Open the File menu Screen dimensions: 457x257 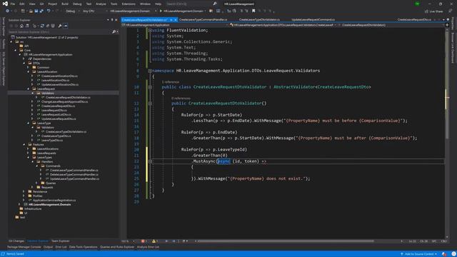pos(13,4)
